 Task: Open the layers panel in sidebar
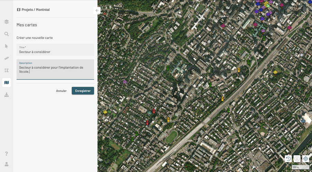[7, 22]
